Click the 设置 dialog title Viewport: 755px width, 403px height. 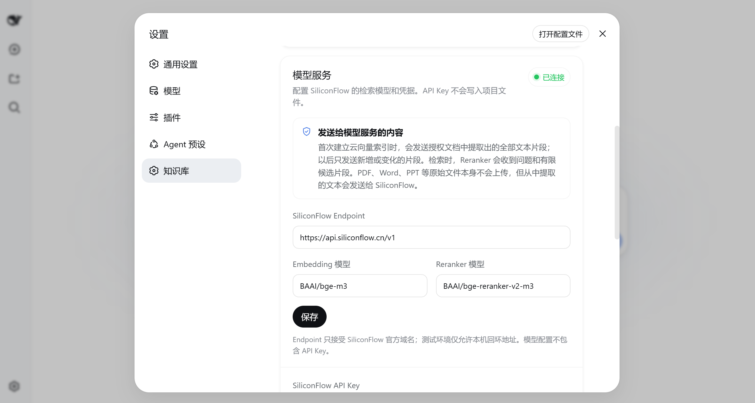159,34
